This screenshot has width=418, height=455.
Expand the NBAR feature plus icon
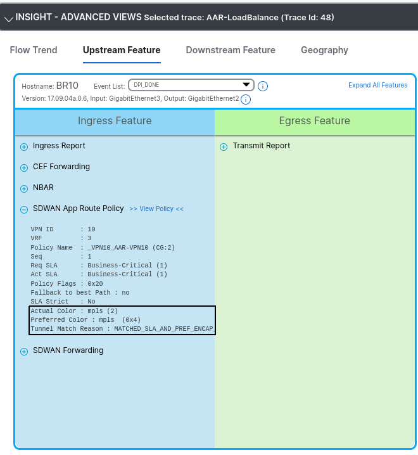24,188
